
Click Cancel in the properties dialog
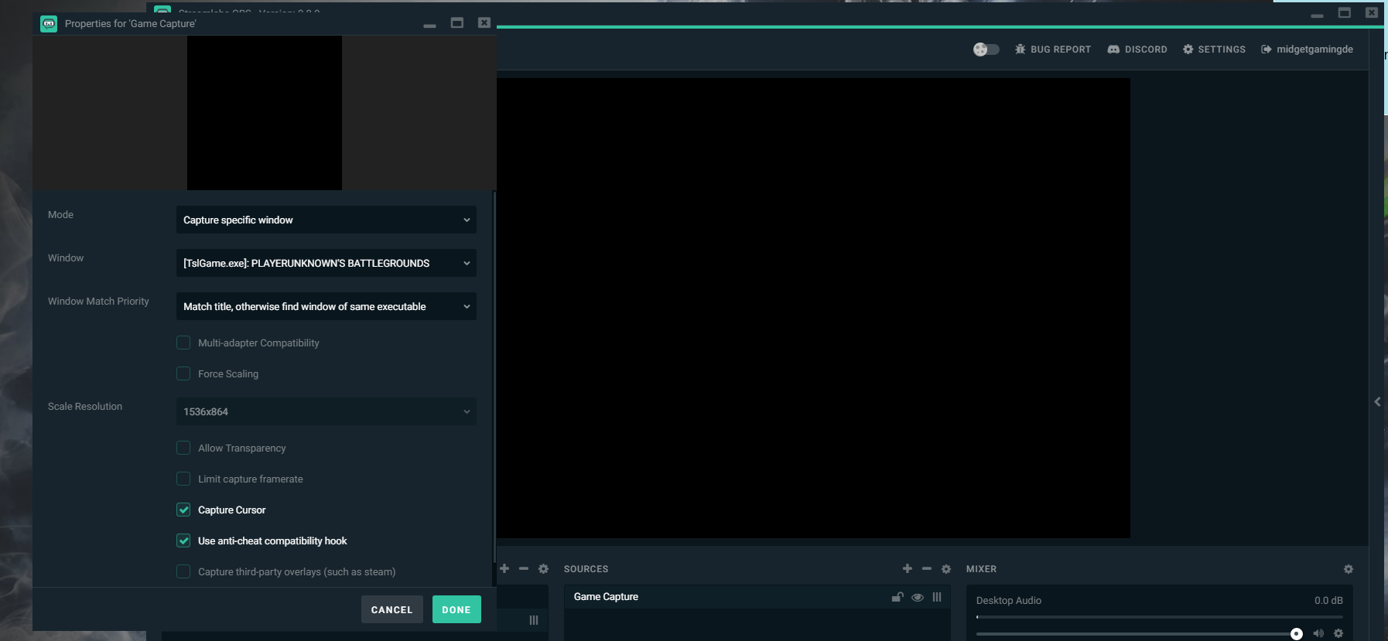[x=391, y=609]
